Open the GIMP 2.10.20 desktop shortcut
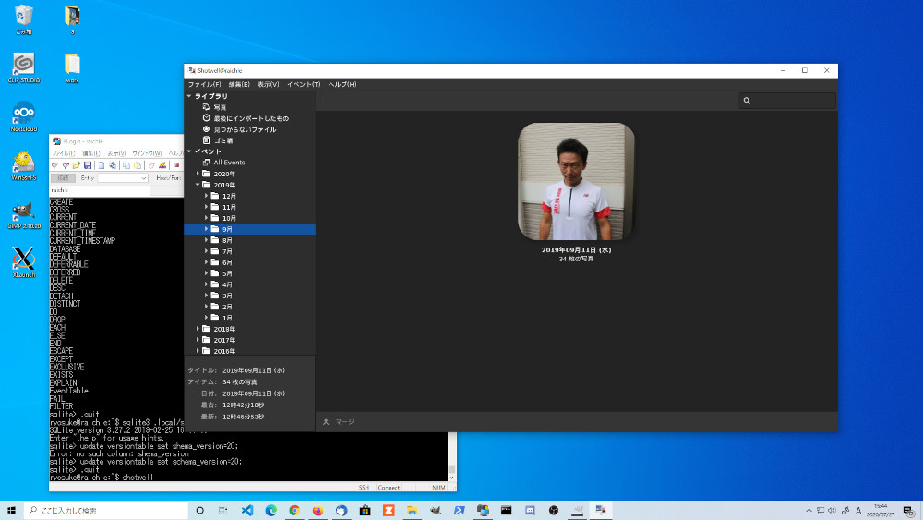 click(24, 213)
